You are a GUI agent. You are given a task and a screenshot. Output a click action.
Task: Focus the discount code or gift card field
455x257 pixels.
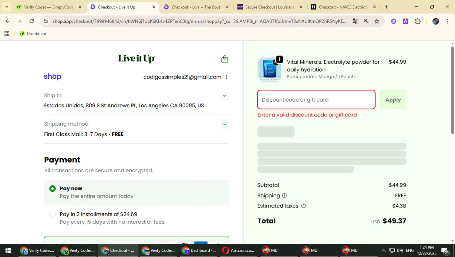pyautogui.click(x=316, y=100)
